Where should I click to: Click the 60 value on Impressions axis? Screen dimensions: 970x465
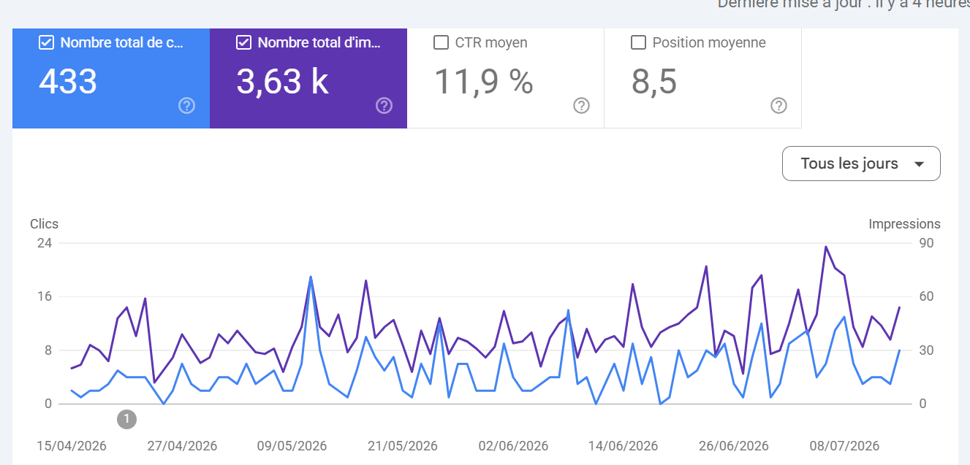927,296
